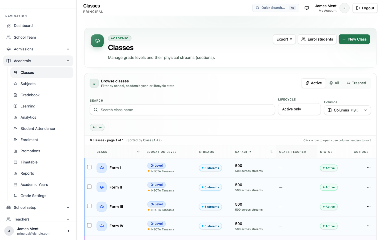Click the Grade Settings sliders icon
Viewport: 384px width, 240px height.
15,196
